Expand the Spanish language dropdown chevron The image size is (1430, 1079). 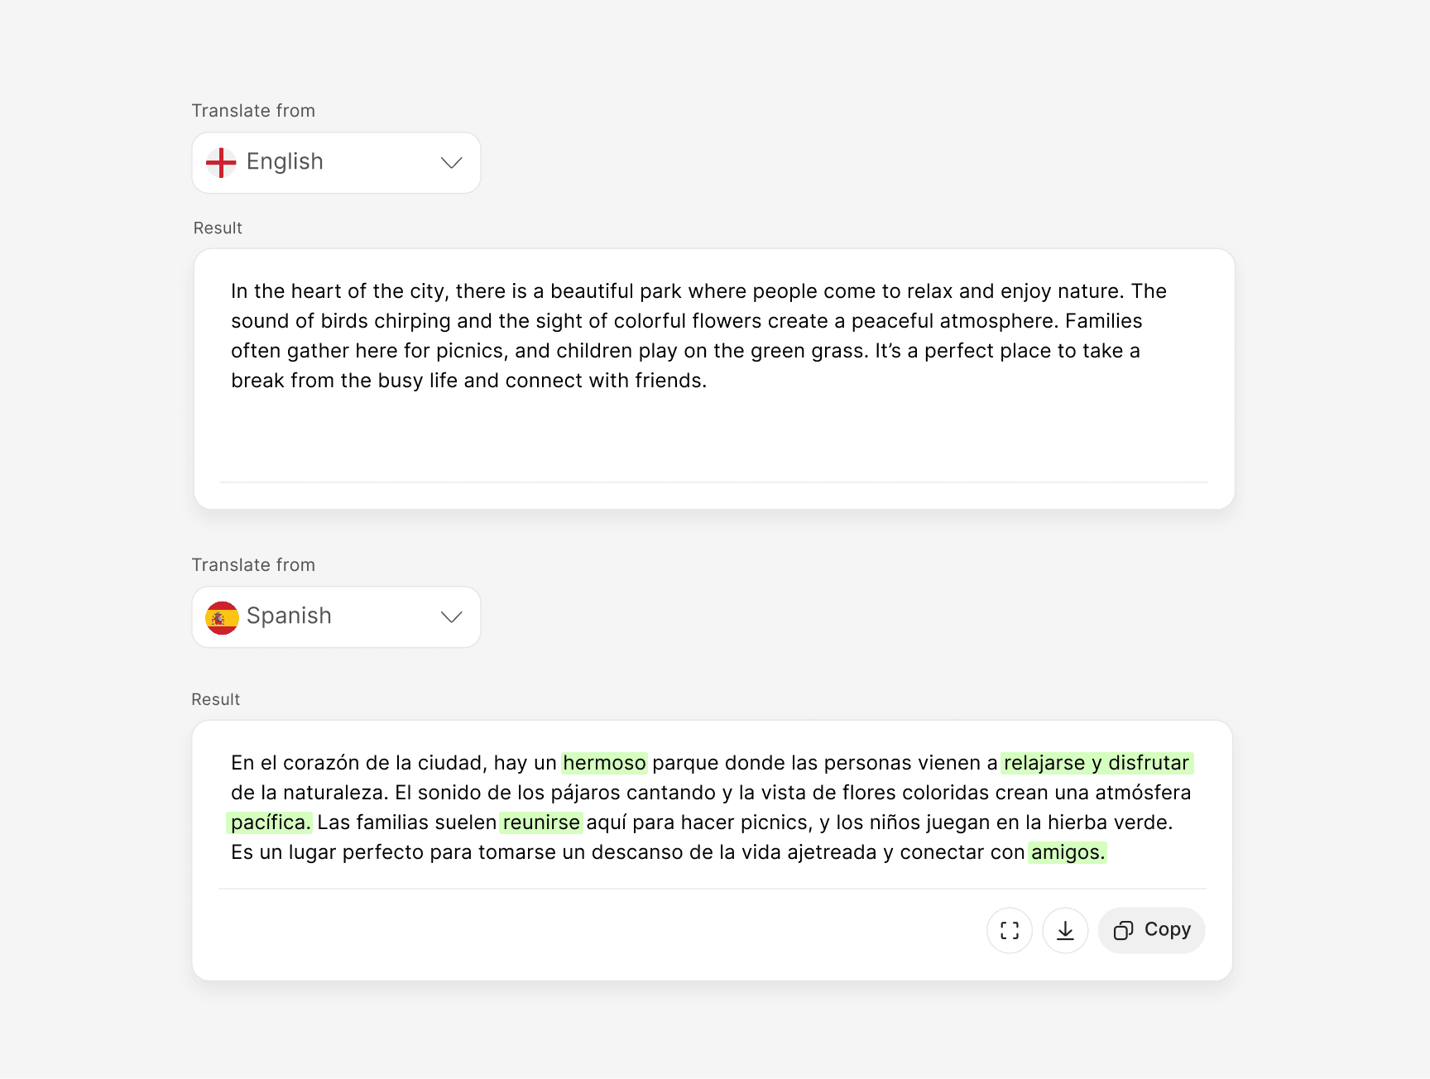[451, 617]
